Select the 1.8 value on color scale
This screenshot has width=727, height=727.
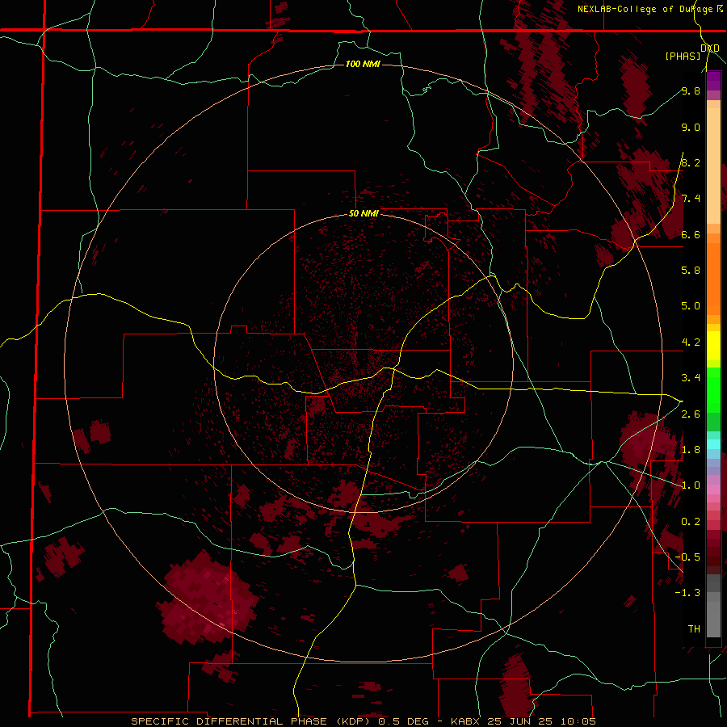coord(691,450)
